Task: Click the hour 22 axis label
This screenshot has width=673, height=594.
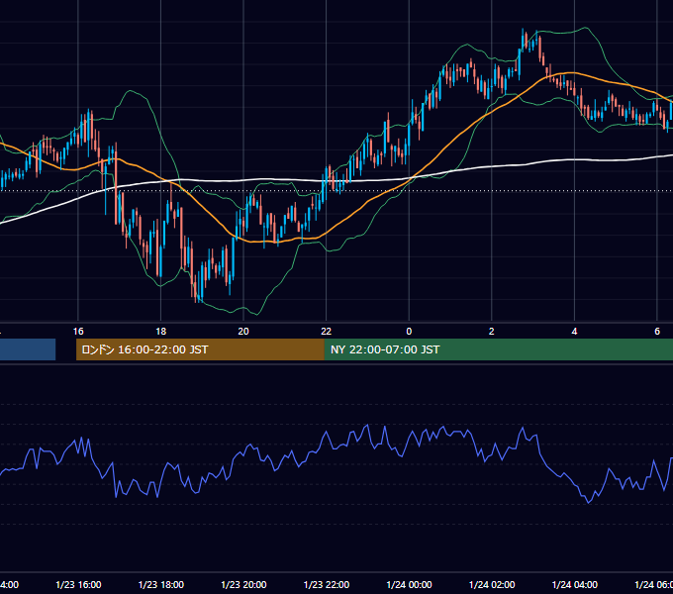Action: click(x=327, y=332)
